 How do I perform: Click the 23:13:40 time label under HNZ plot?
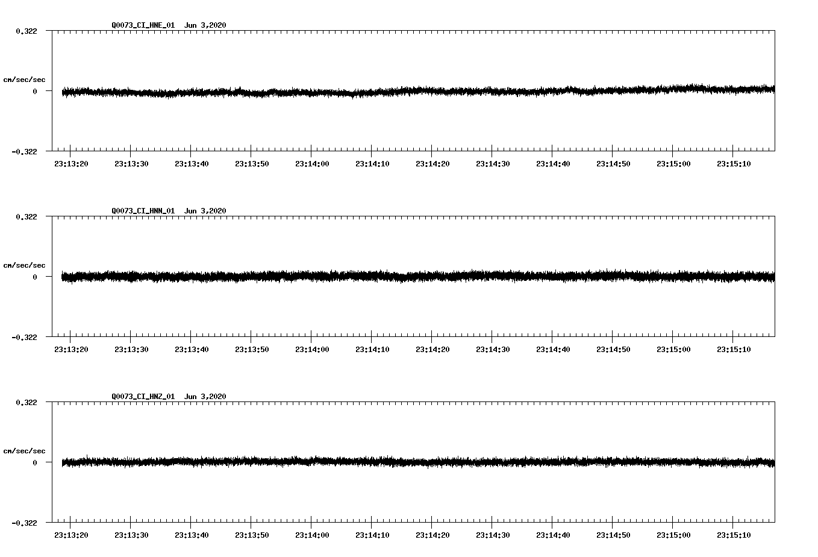pos(192,535)
